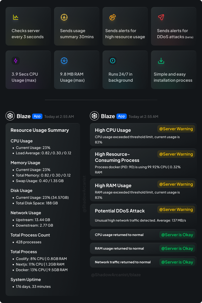Click the green download icon for installation
This screenshot has height=303, width=202.
[x=161, y=61]
